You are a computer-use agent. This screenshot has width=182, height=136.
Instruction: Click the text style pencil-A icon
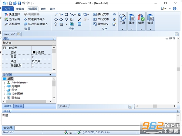click(x=114, y=19)
